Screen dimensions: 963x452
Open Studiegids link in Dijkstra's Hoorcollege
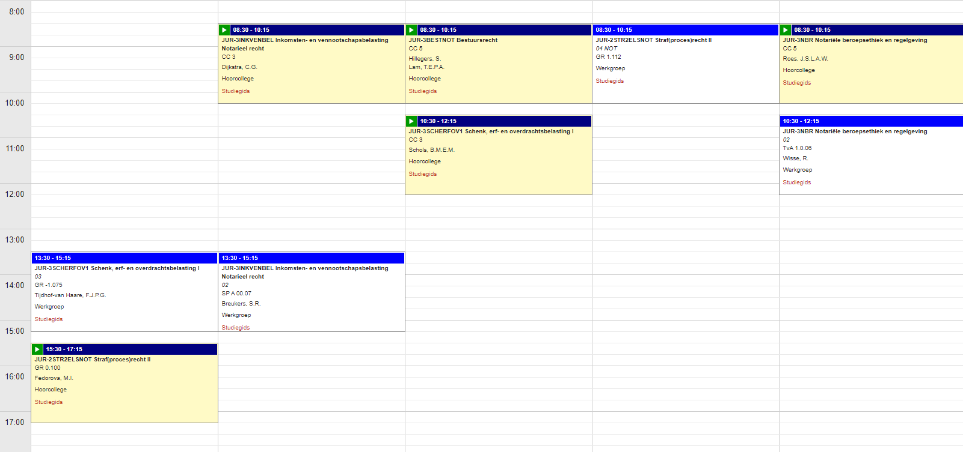click(x=236, y=91)
